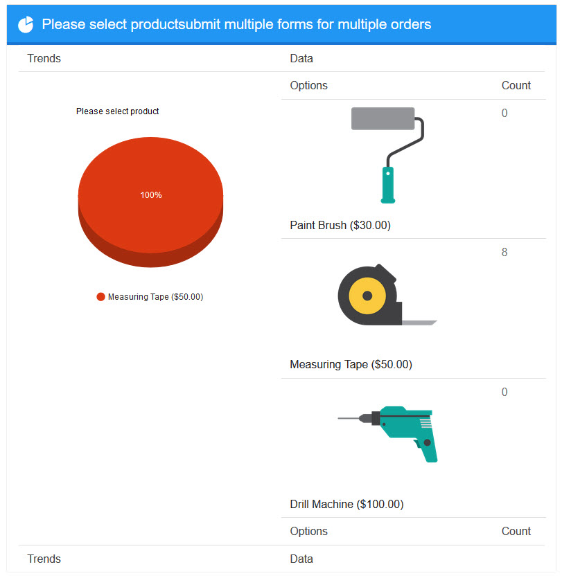Click the "Please select product" chart title
Screen dimensions: 562x578
tap(117, 111)
